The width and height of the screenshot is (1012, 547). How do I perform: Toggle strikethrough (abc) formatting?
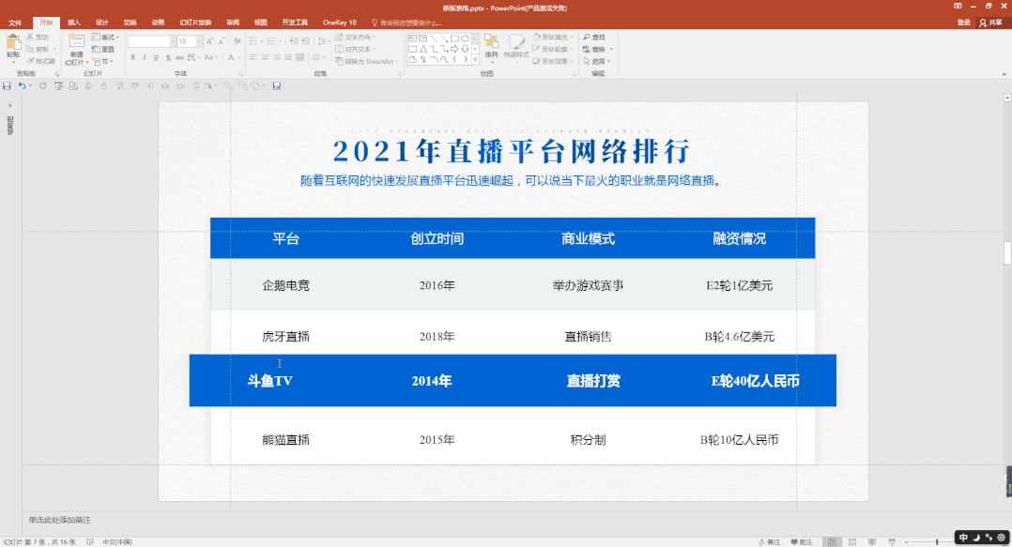coord(180,57)
